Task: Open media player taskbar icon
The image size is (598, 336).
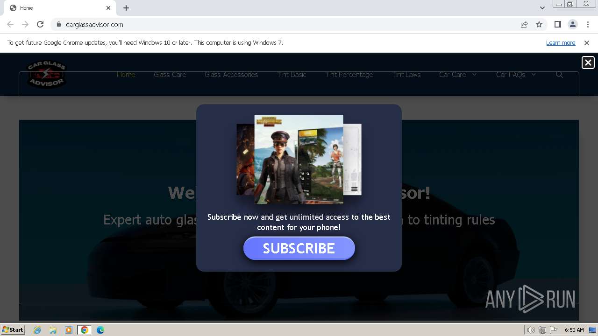Action: [x=69, y=330]
